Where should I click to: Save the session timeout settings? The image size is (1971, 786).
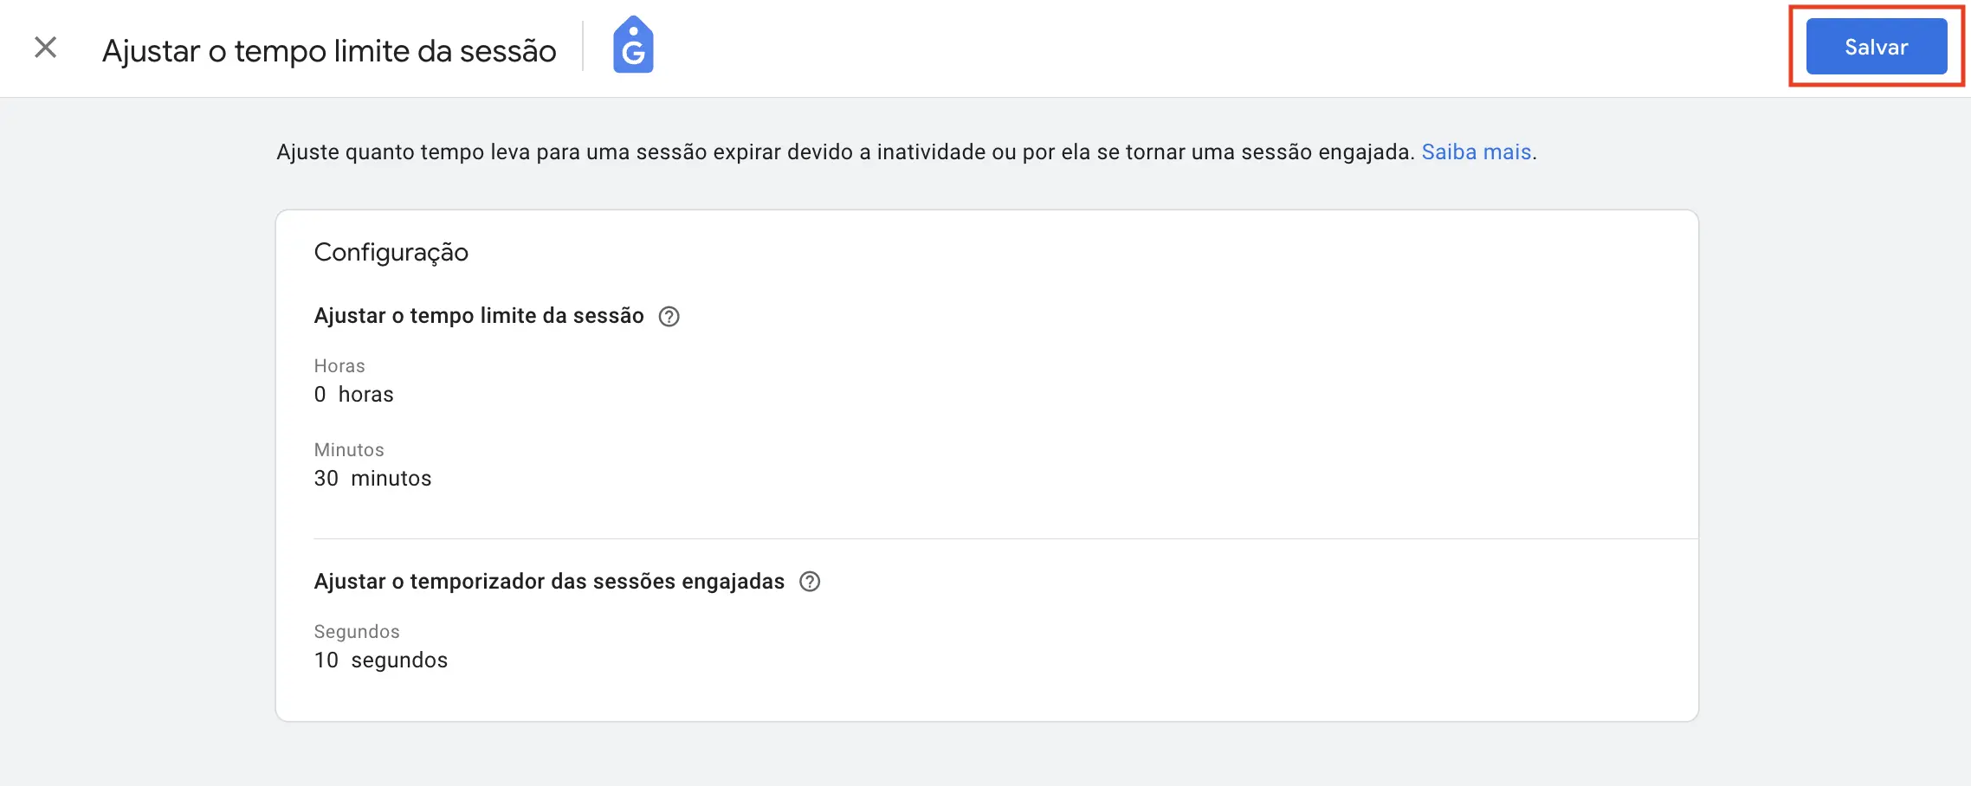tap(1875, 46)
